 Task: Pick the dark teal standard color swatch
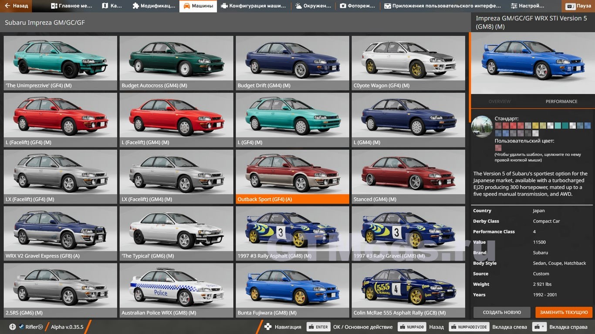565,126
